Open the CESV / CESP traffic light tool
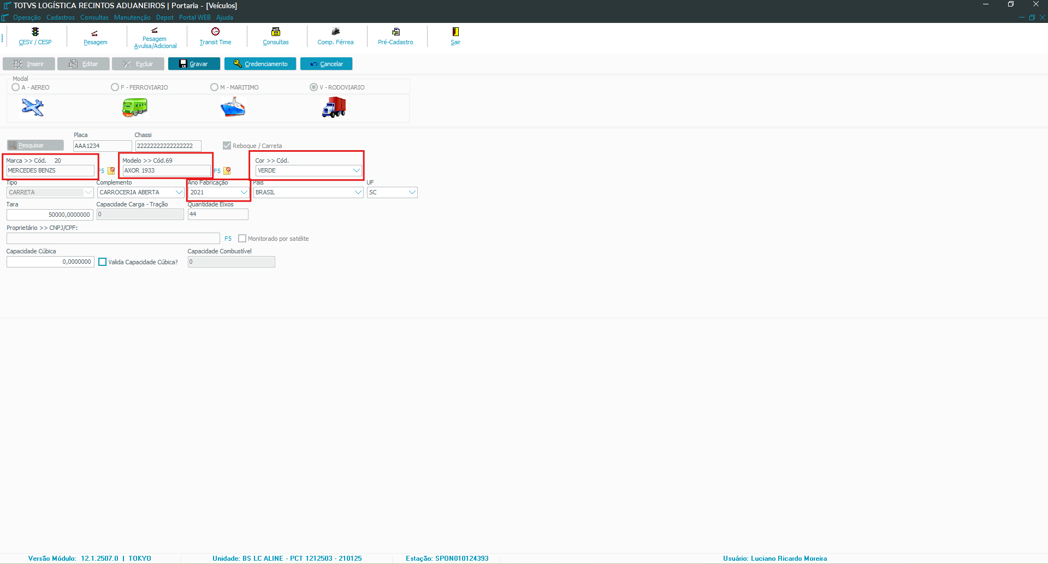The height and width of the screenshot is (564, 1048). (35, 36)
